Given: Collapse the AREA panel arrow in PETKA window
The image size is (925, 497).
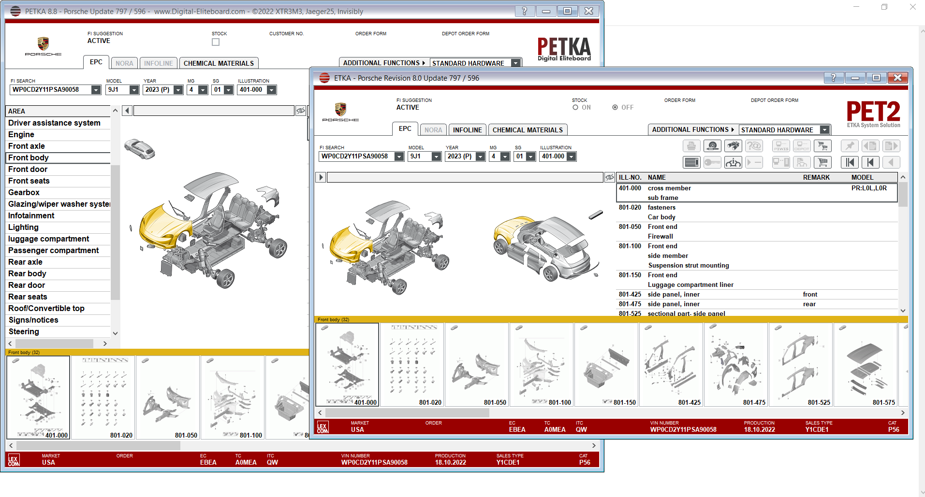Looking at the screenshot, I should [x=127, y=111].
